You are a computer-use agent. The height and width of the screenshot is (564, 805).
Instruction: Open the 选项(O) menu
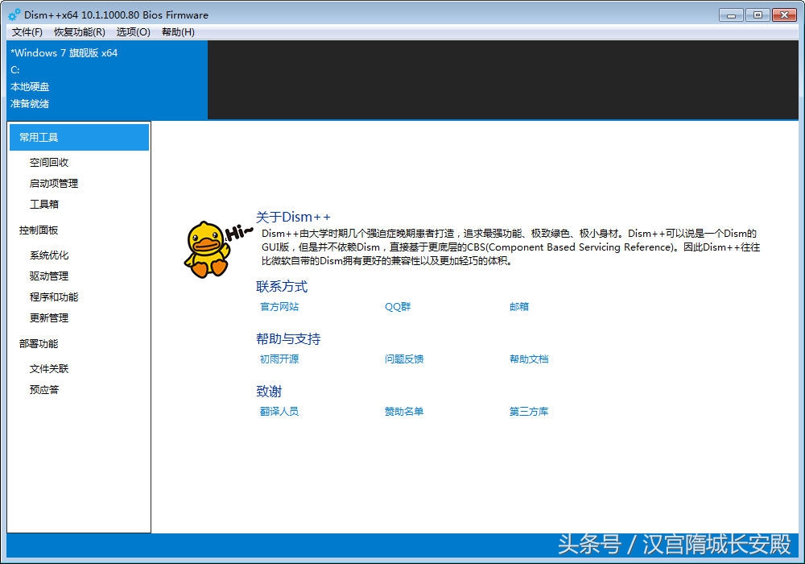point(133,32)
